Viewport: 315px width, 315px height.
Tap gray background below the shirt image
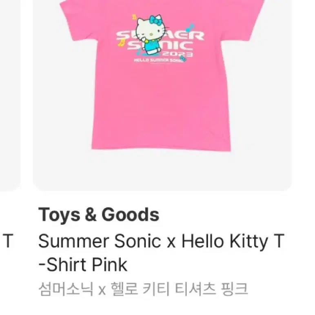click(x=162, y=171)
